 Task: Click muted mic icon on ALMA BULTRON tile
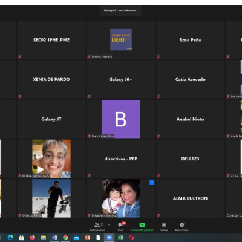point(159,215)
